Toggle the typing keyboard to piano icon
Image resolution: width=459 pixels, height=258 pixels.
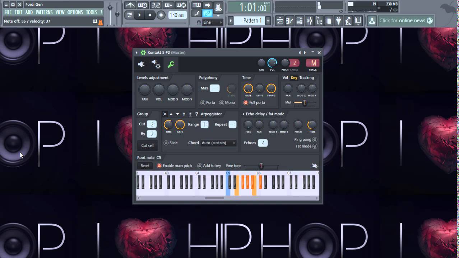coord(196,5)
